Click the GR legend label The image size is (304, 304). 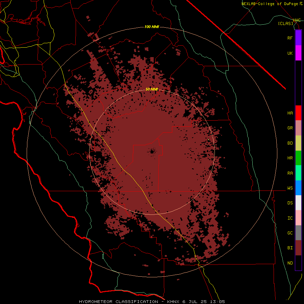[x=290, y=128]
